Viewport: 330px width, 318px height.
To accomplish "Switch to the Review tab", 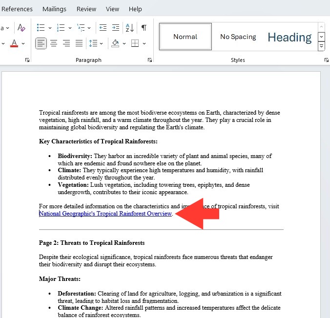I will (86, 9).
